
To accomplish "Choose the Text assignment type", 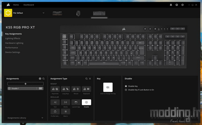I will 55,102.
